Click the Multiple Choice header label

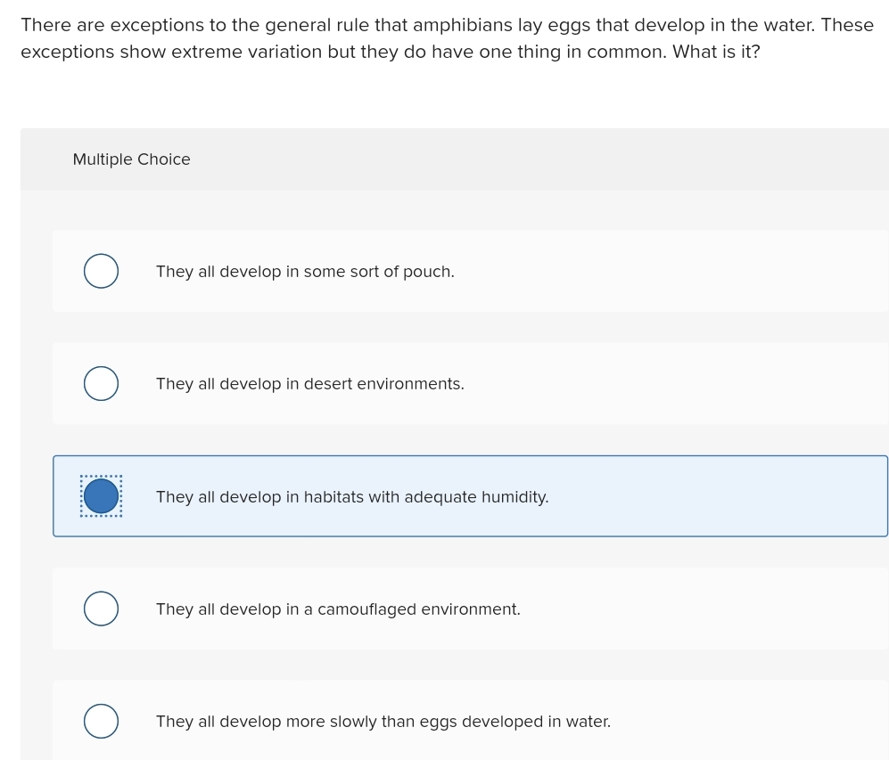click(x=131, y=159)
